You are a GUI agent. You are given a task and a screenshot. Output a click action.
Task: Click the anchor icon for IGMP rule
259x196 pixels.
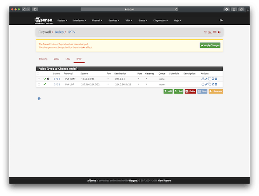[x=203, y=79]
